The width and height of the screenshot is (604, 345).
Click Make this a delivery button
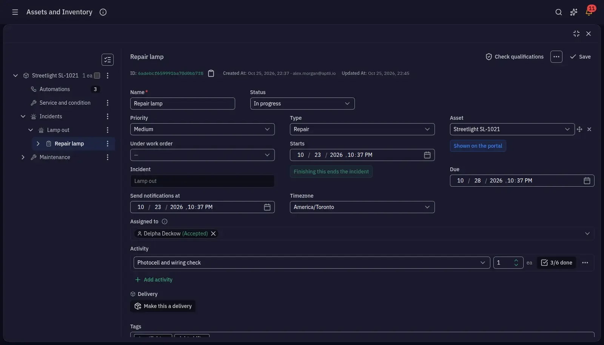click(163, 306)
